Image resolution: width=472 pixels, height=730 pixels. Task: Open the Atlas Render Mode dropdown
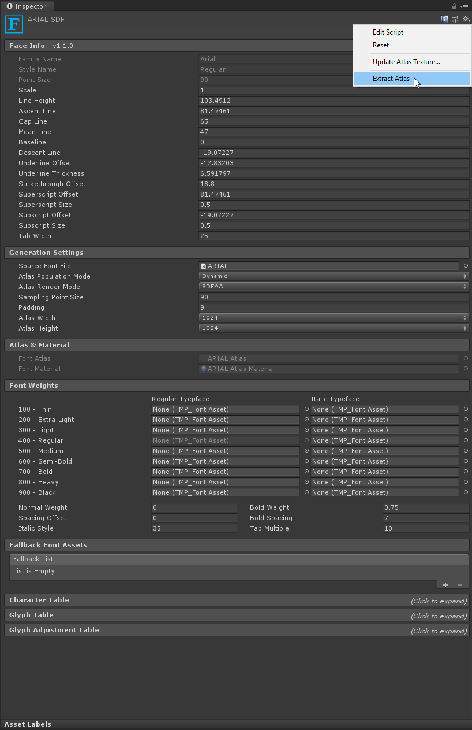click(334, 286)
